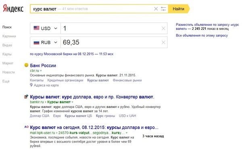Open Все объявления по этому запросу link
The height and width of the screenshot is (156, 242).
point(202,36)
